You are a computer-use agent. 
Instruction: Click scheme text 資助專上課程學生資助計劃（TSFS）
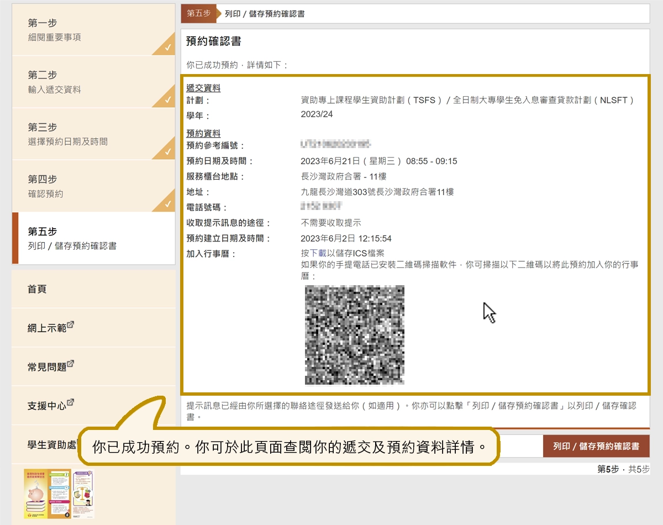[x=372, y=100]
